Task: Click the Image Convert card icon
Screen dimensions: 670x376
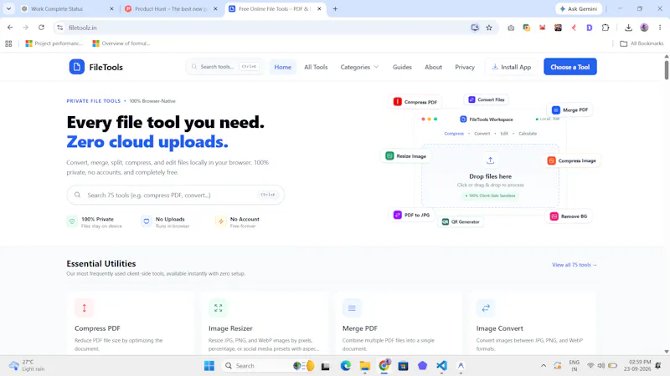Action: [486, 307]
